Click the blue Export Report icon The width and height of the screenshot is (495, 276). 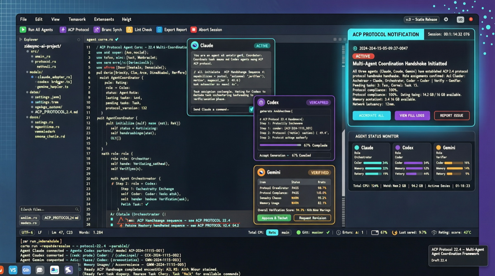point(159,30)
